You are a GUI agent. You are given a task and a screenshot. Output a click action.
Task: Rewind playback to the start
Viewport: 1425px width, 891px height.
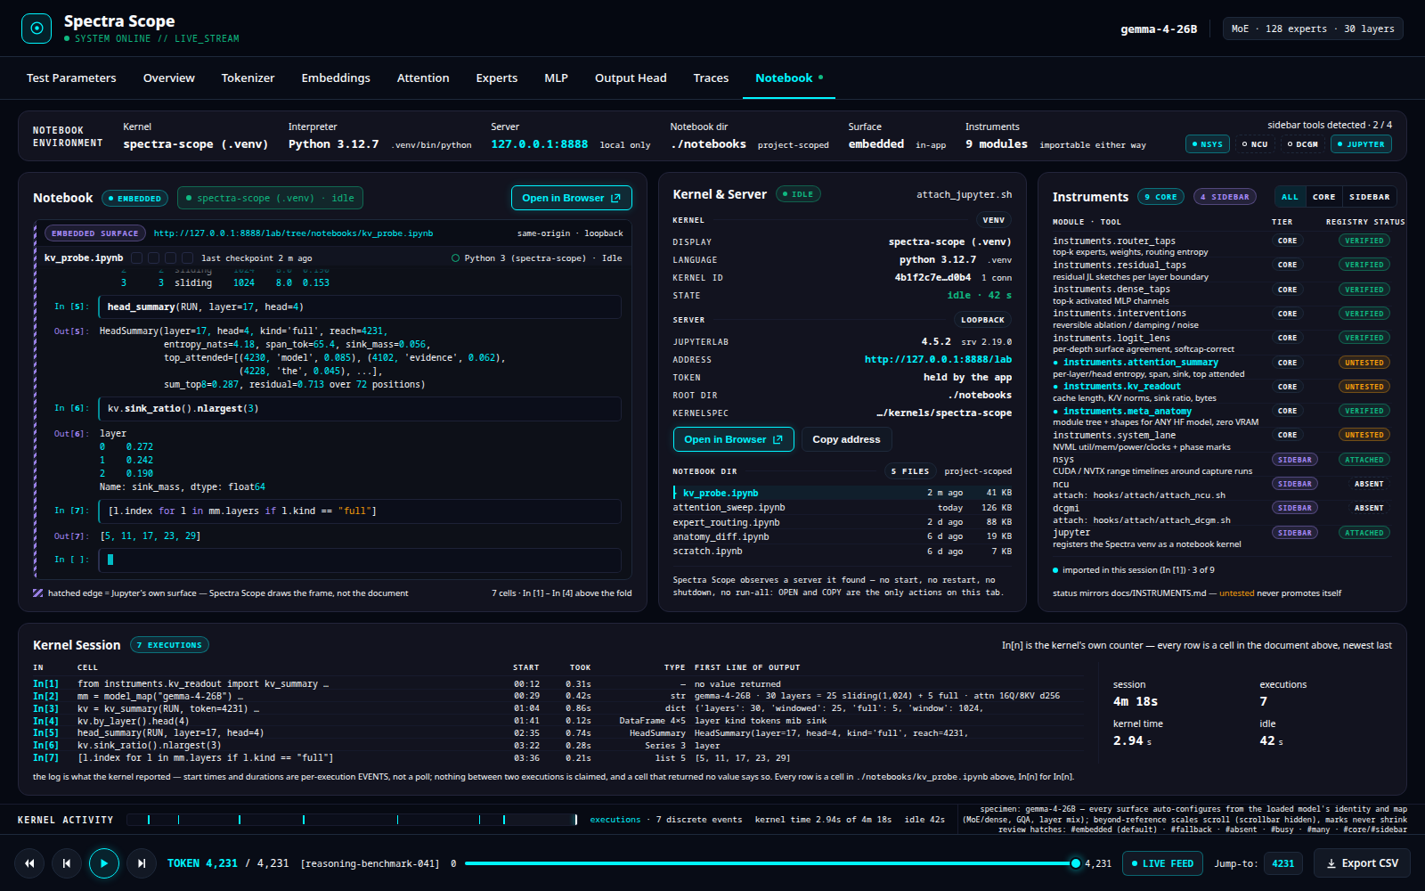pos(29,863)
